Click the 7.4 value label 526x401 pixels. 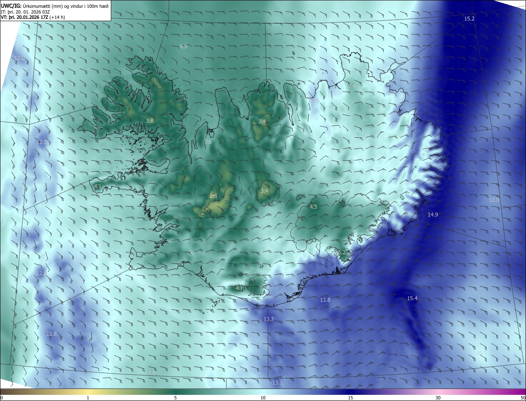tap(351, 86)
